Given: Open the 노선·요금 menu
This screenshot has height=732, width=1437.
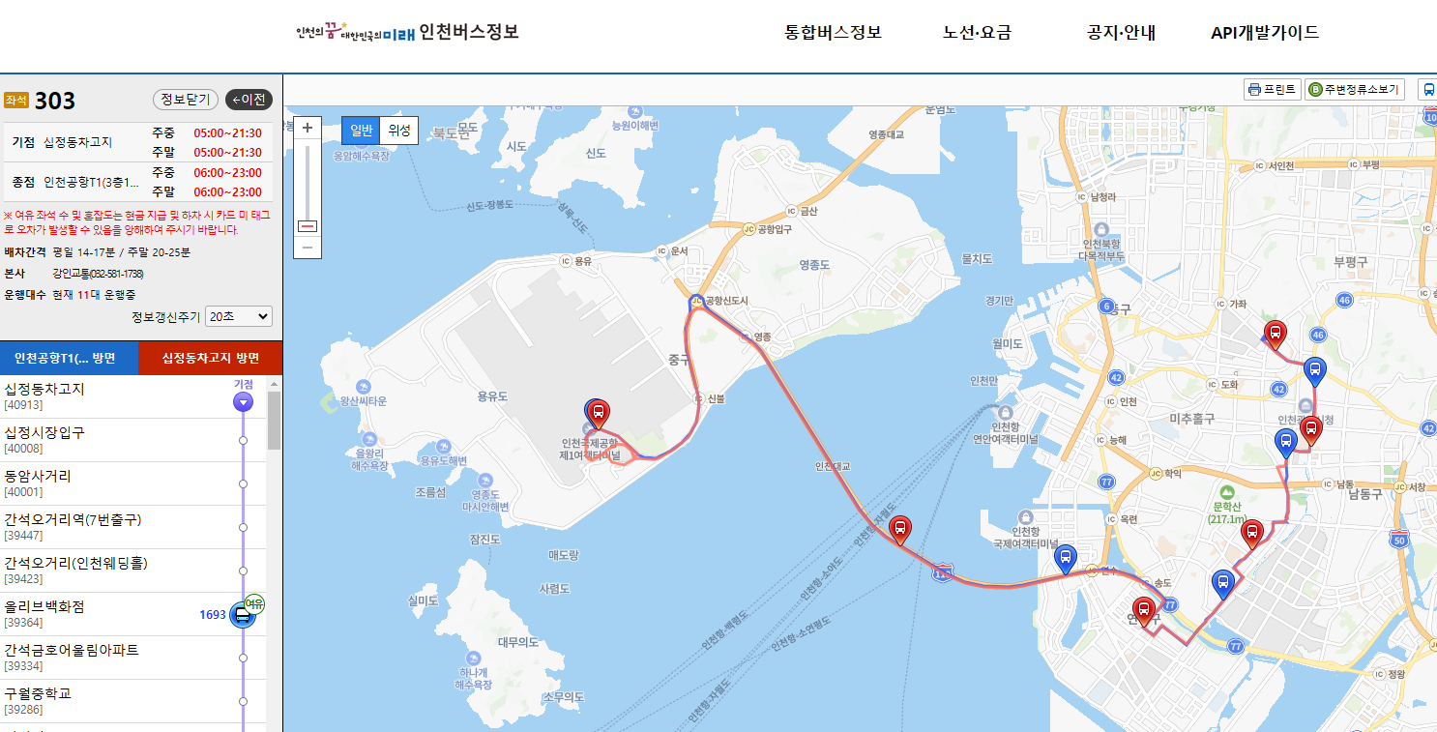Looking at the screenshot, I should coord(977,32).
